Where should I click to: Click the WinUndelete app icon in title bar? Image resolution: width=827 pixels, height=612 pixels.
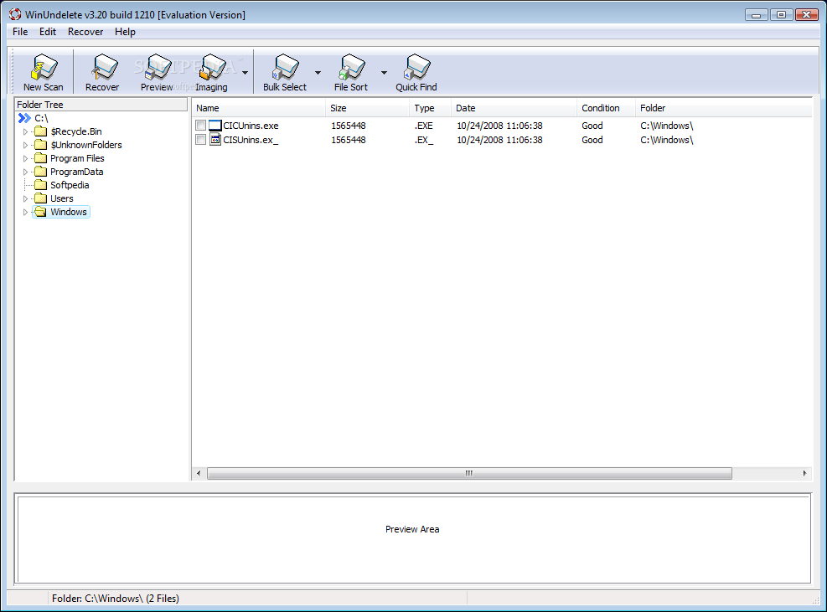click(15, 14)
